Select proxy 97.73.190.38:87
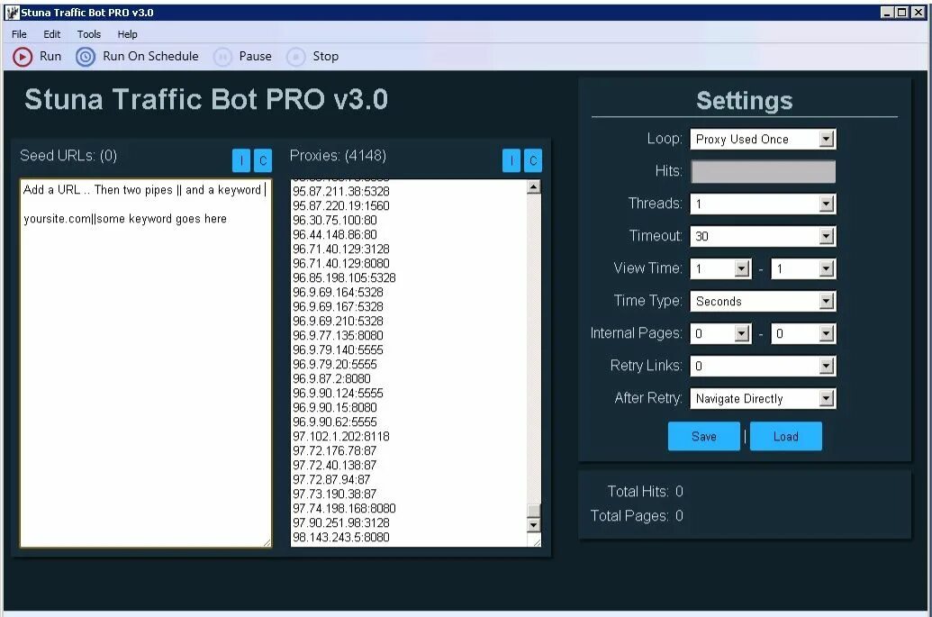Viewport: 932px width, 617px height. tap(335, 494)
